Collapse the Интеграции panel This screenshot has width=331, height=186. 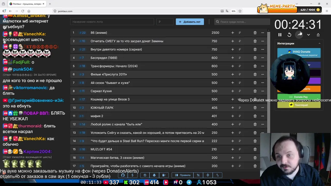(319, 43)
